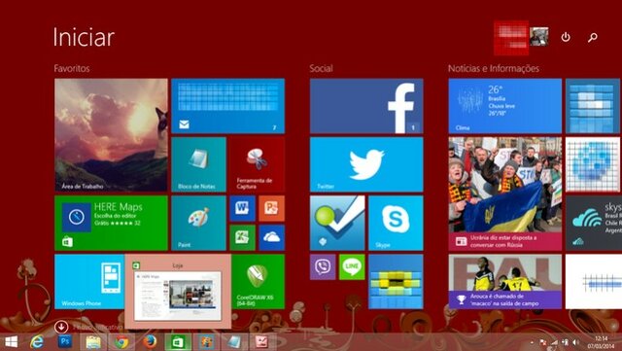Viewport: 622px width, 351px height.
Task: Open Photoshop from the taskbar
Action: pyautogui.click(x=65, y=341)
